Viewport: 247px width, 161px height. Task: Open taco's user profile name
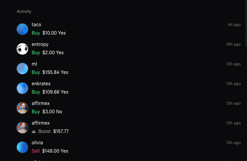pos(36,25)
